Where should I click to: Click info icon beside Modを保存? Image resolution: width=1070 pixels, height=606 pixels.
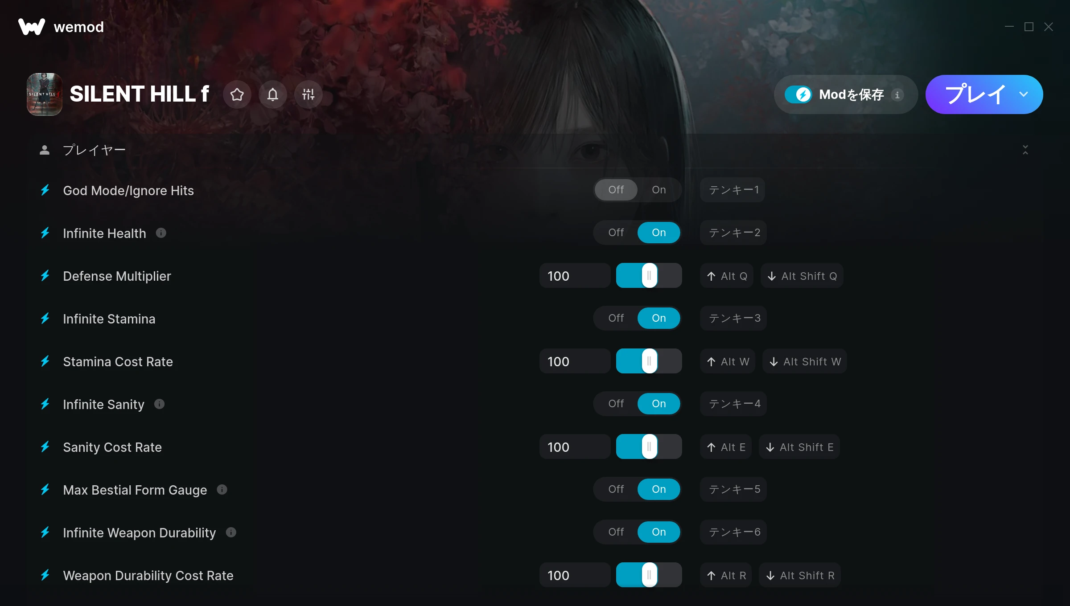coord(897,94)
